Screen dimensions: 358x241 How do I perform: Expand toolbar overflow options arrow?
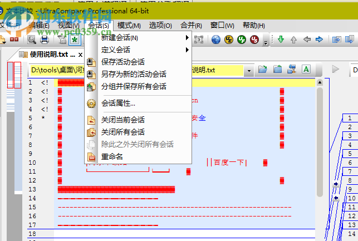pyautogui.click(x=266, y=42)
